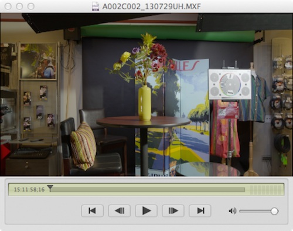Click the A002C002_130729UH.MXF window title

(x=152, y=6)
